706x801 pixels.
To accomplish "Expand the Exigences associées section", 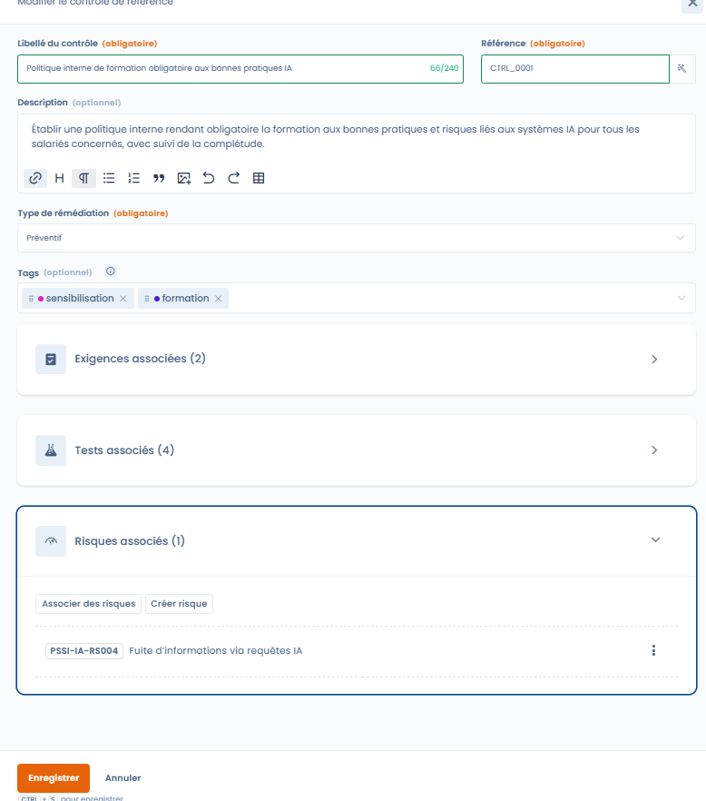I will pyautogui.click(x=654, y=359).
